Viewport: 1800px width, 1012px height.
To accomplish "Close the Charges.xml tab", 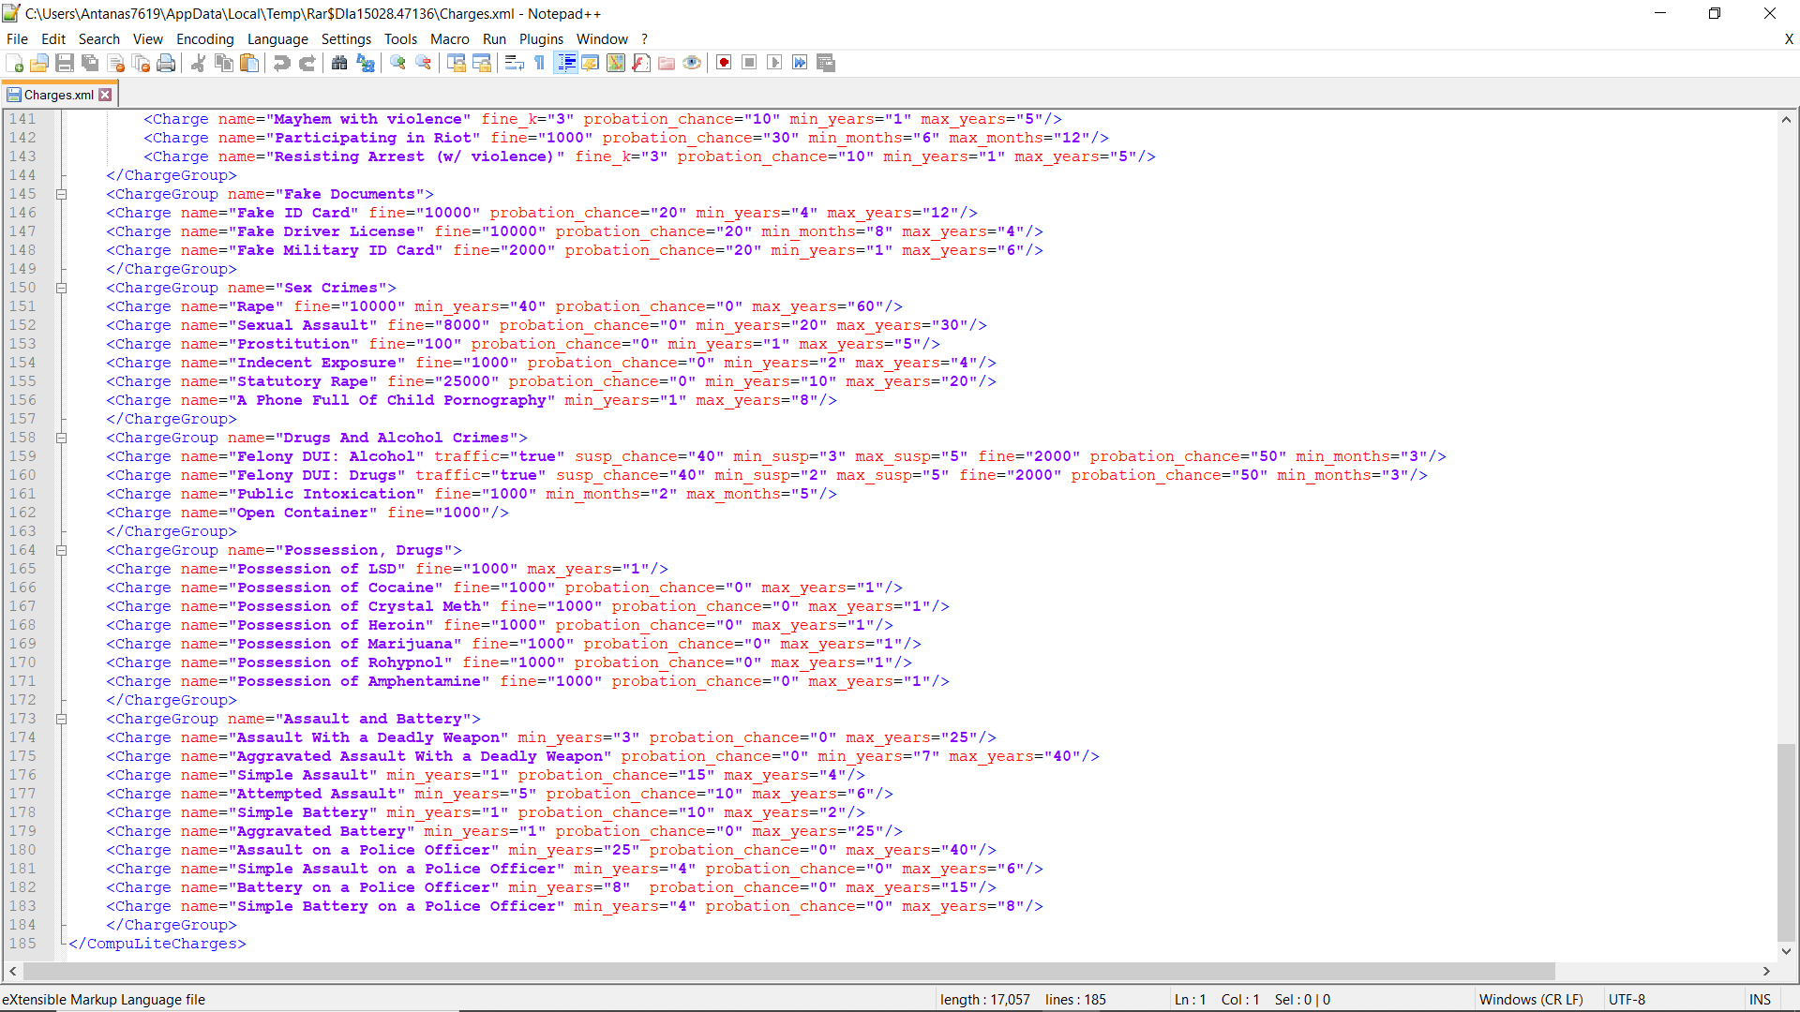I will 106,95.
